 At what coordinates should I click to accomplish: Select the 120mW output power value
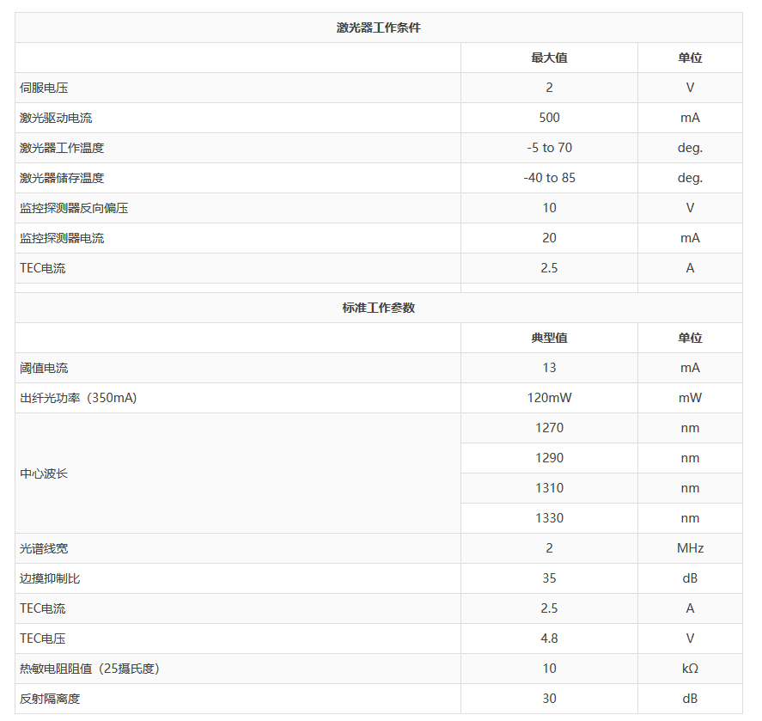(x=549, y=398)
